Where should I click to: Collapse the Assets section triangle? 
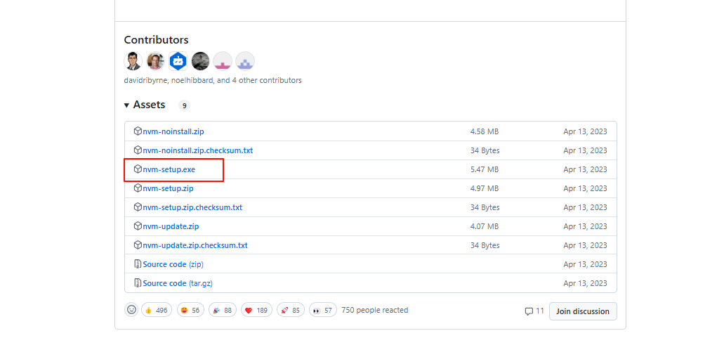tap(127, 105)
